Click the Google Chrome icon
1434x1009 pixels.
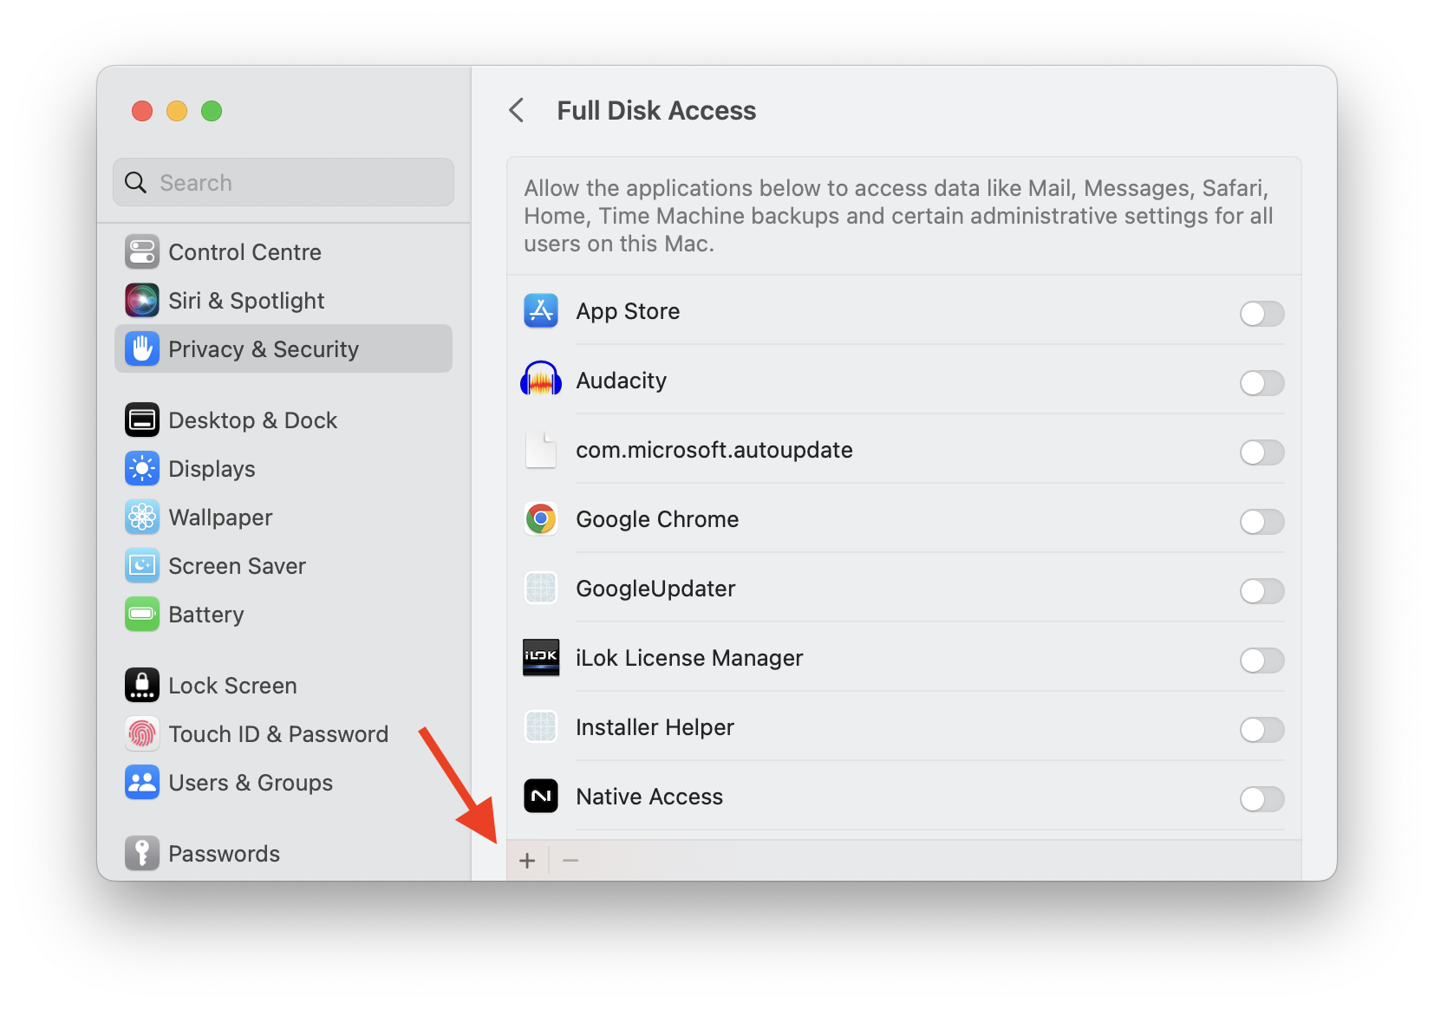pos(541,519)
